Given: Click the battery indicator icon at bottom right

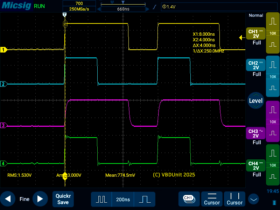Looking at the screenshot, I should (x=274, y=202).
